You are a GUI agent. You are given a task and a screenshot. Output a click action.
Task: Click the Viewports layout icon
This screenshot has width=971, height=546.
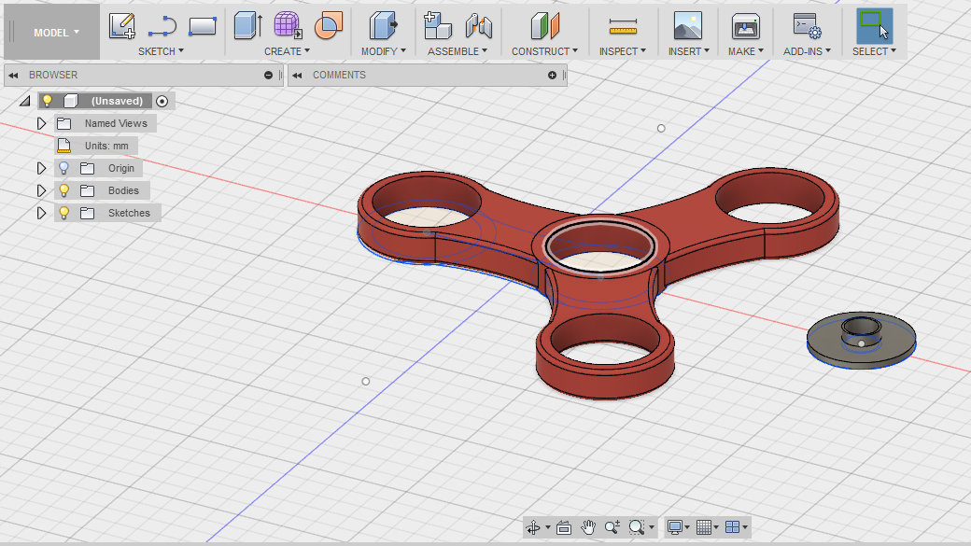coord(732,527)
